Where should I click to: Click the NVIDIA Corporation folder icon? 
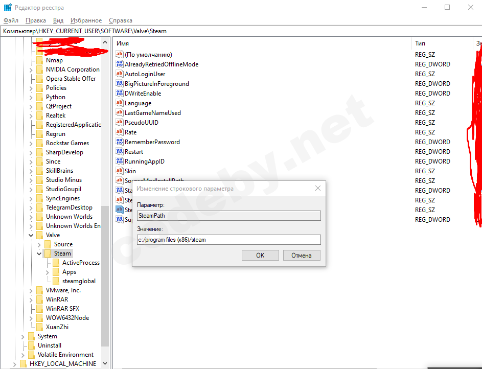pyautogui.click(x=39, y=69)
